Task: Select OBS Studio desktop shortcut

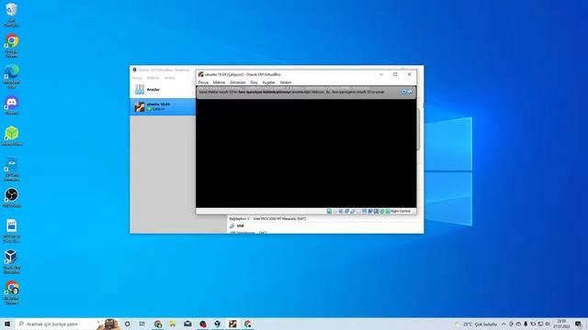Action: [12, 198]
